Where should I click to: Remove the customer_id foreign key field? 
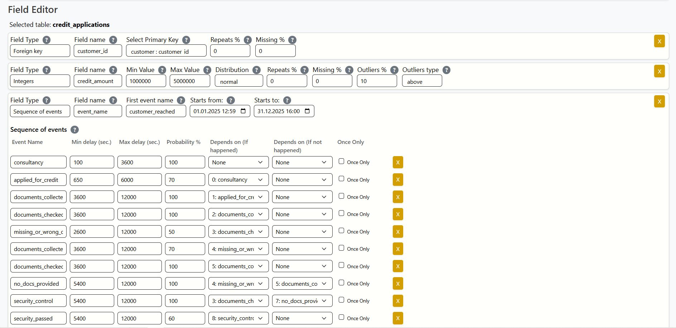click(659, 41)
